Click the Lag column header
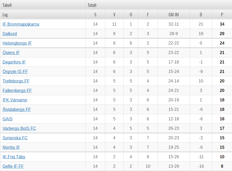Screen dimensions: 232x171 (x=43, y=15)
